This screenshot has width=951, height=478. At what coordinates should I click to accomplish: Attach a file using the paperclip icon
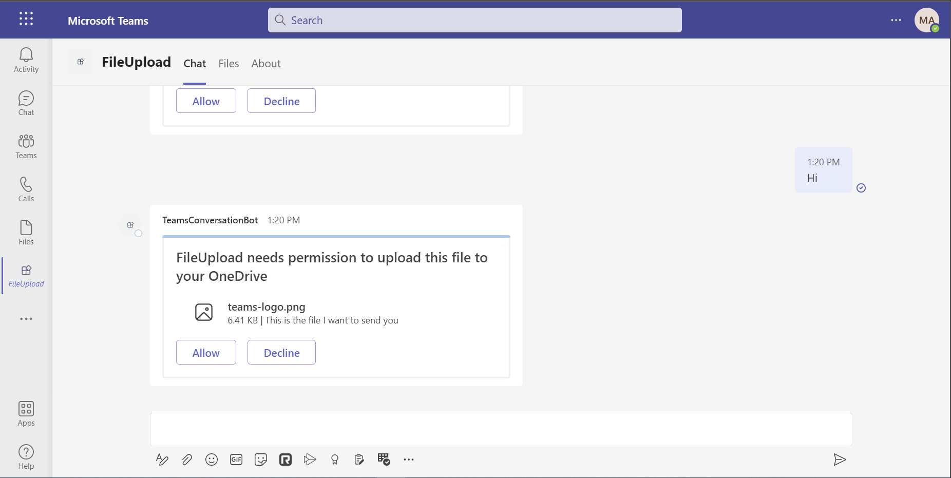tap(186, 459)
